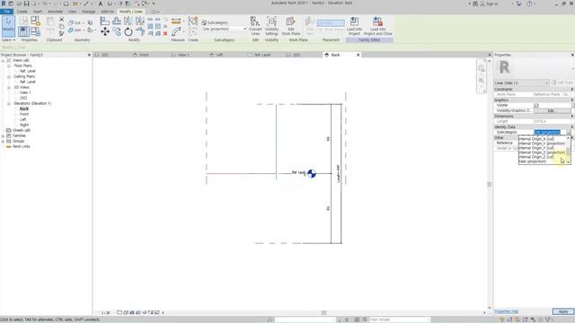Click the Cut to clipboard scissors icon

point(62,19)
